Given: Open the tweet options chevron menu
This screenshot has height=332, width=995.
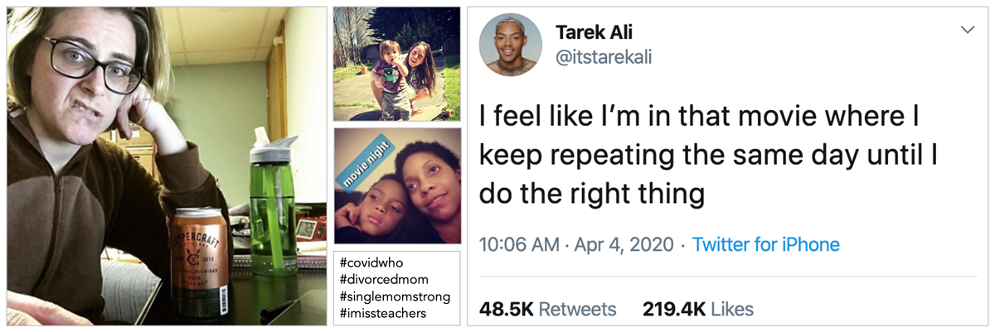Looking at the screenshot, I should (x=967, y=30).
